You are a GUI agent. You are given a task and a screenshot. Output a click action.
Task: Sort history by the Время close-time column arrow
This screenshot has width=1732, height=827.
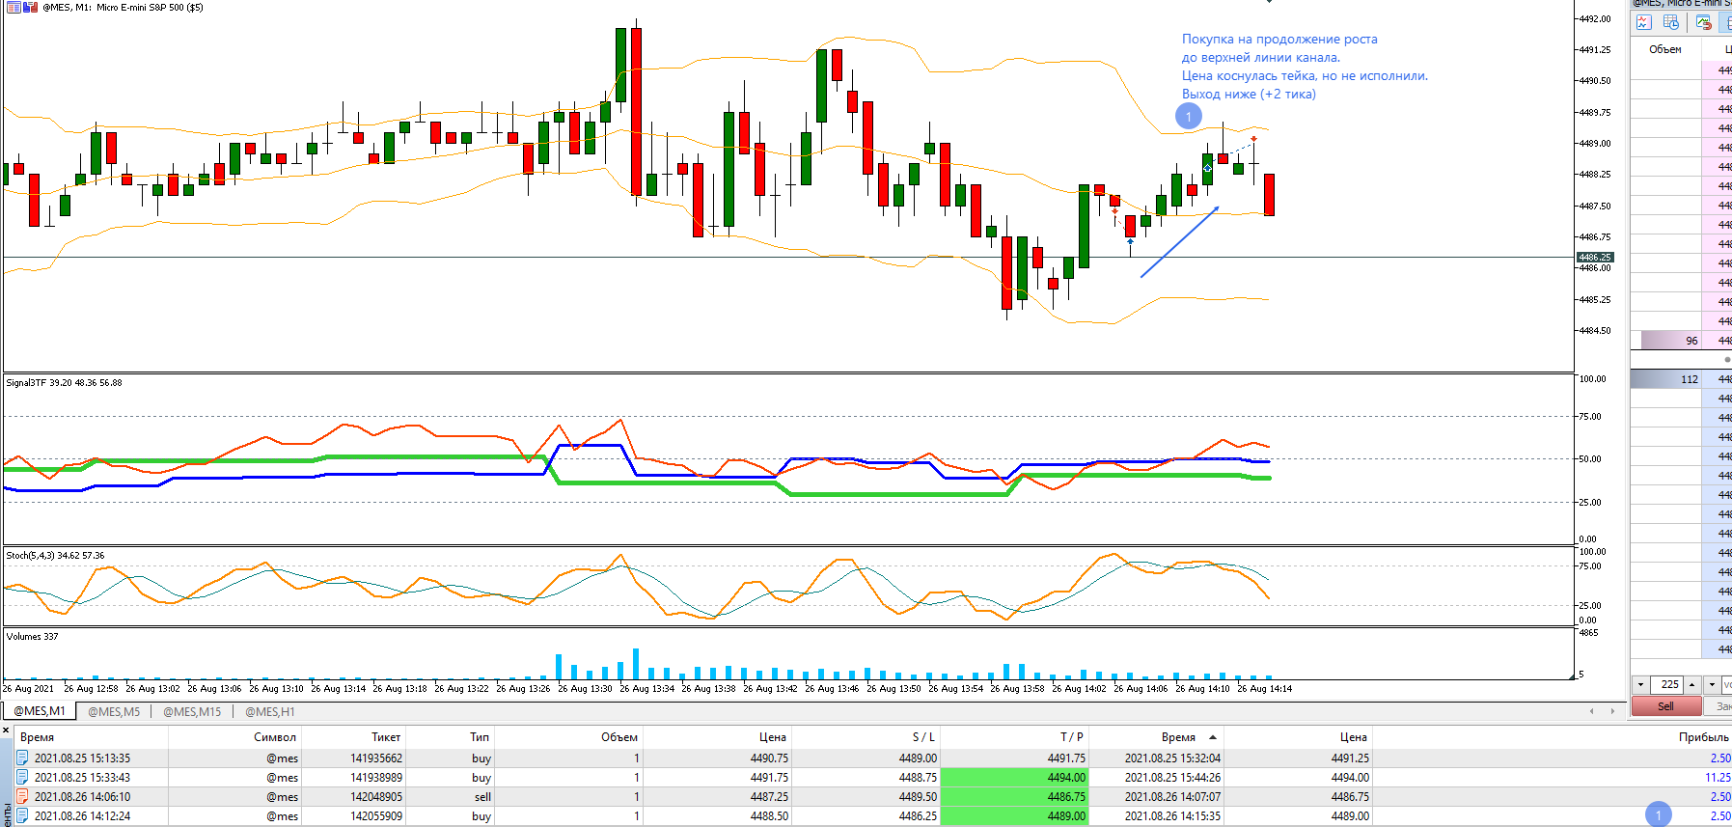pyautogui.click(x=1213, y=737)
